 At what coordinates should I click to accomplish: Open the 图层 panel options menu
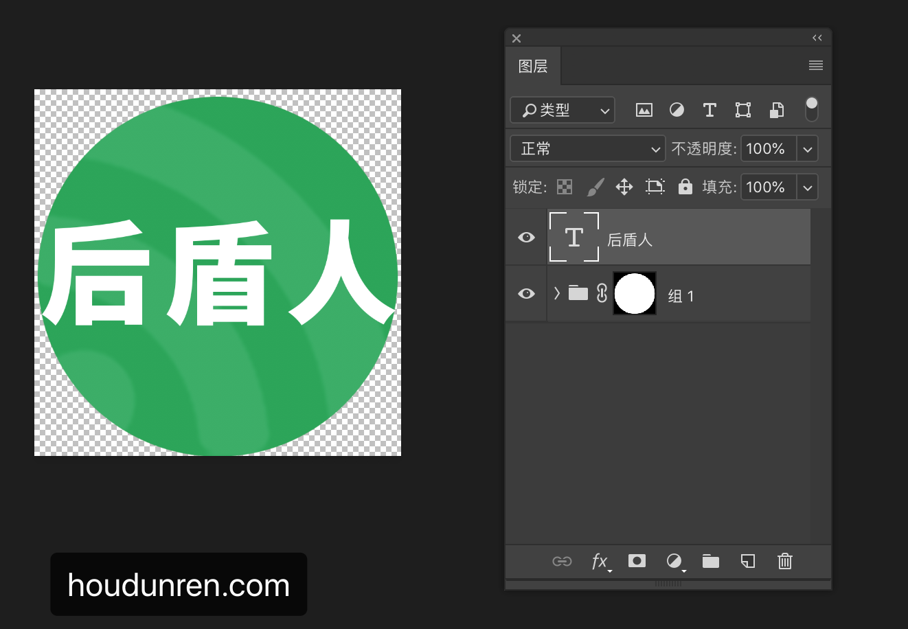click(x=816, y=65)
